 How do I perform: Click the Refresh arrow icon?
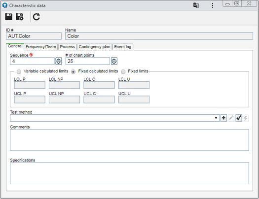click(37, 17)
